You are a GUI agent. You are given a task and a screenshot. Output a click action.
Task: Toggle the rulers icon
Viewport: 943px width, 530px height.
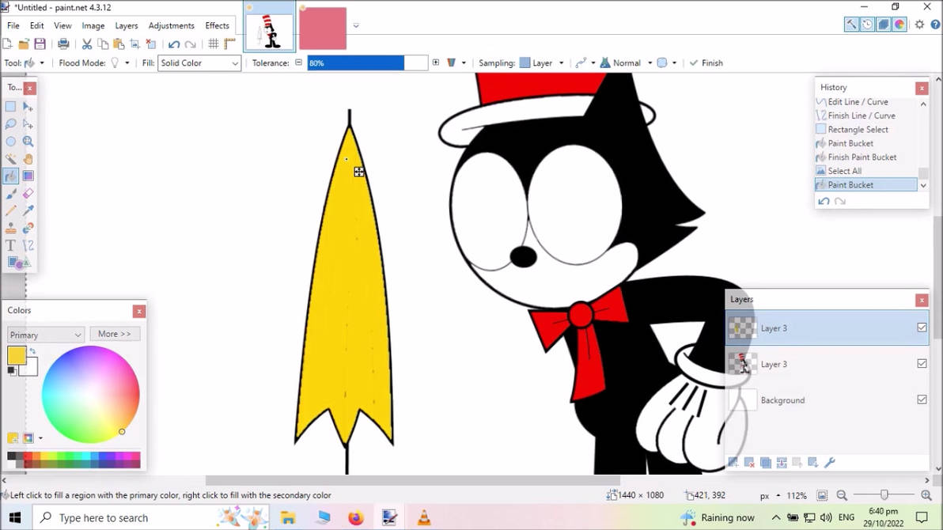pyautogui.click(x=229, y=44)
